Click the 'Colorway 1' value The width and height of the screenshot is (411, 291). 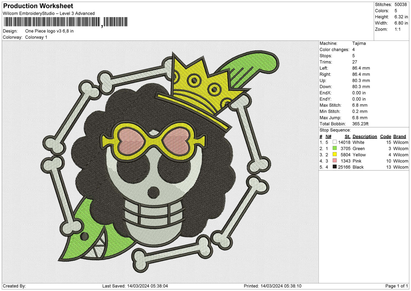[x=36, y=37]
